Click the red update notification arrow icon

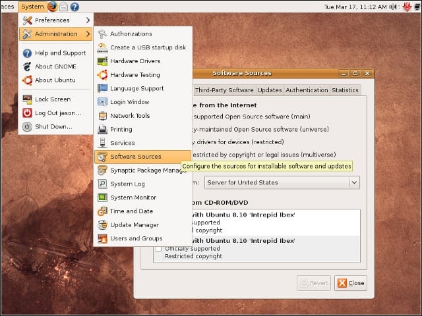pos(407,7)
